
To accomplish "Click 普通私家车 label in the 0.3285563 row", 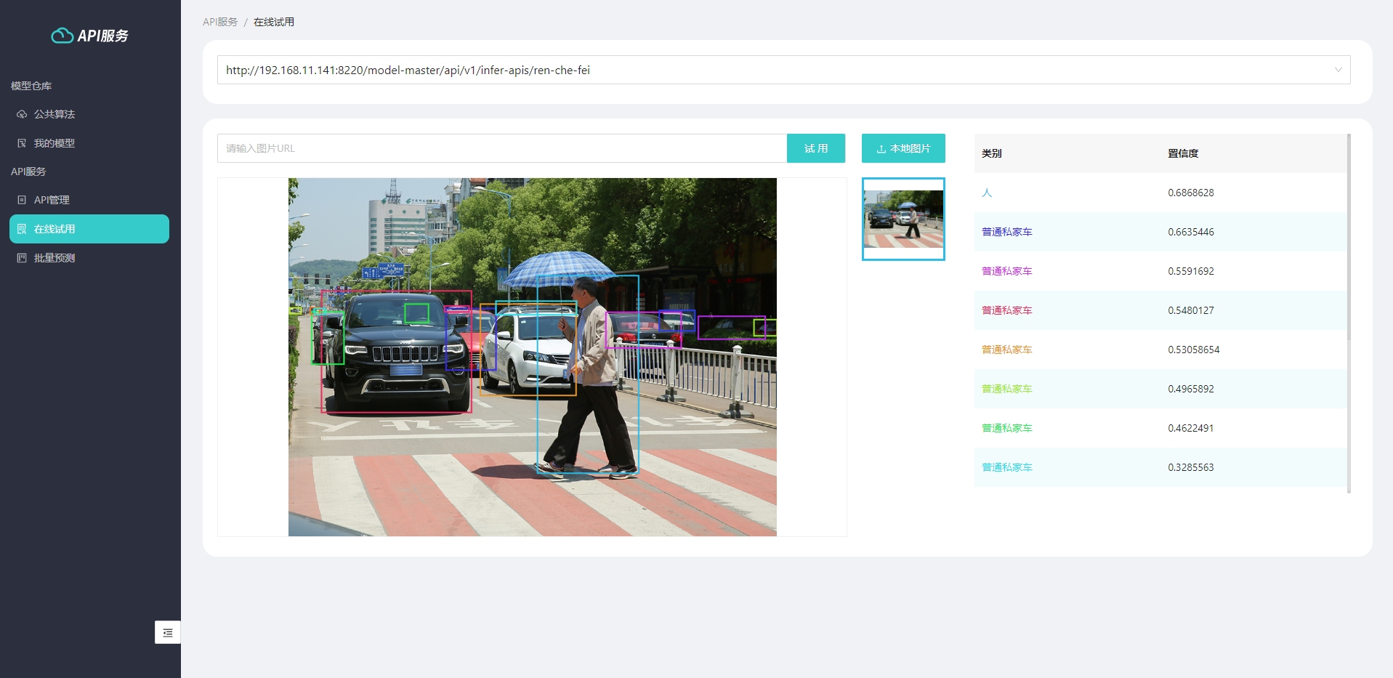I will coord(1007,467).
